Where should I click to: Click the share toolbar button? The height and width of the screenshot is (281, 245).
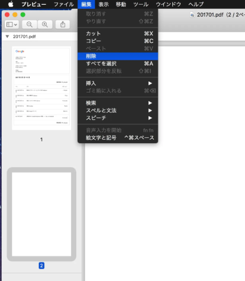pyautogui.click(x=63, y=24)
